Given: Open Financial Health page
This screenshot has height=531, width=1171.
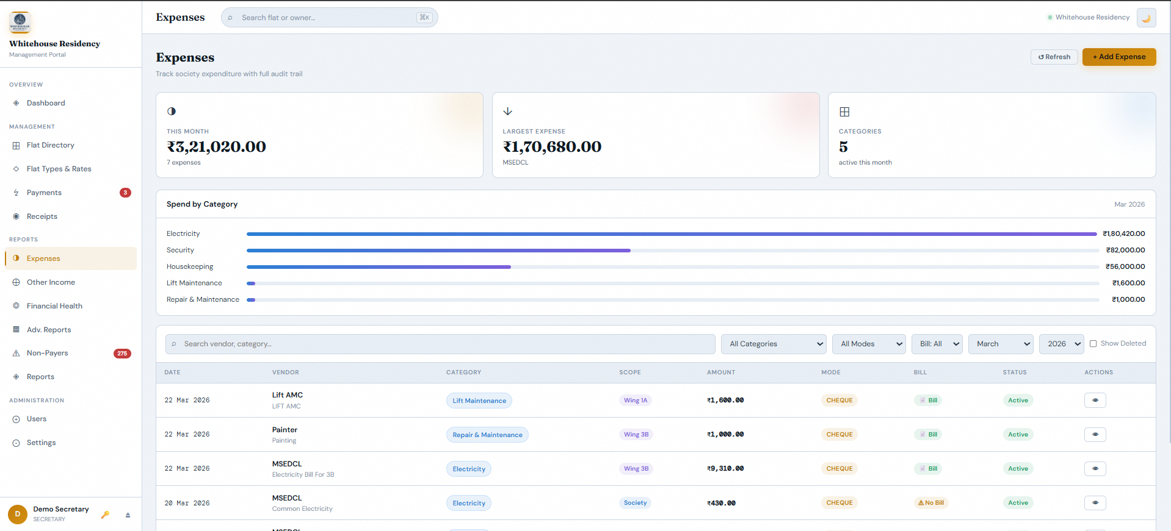Looking at the screenshot, I should click(x=71, y=306).
